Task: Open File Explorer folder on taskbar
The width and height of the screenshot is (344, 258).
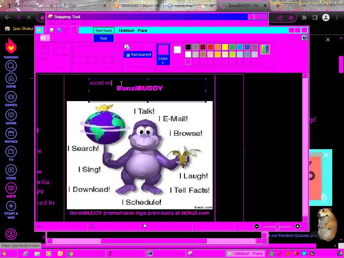Action: [37, 254]
